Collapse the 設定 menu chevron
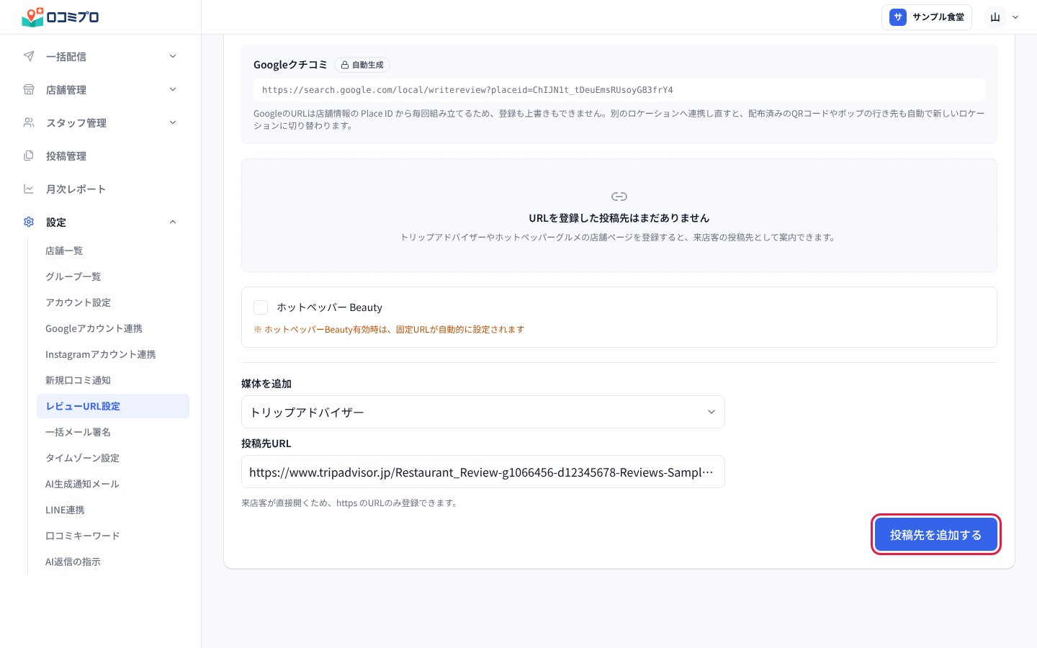The width and height of the screenshot is (1037, 648). tap(173, 222)
